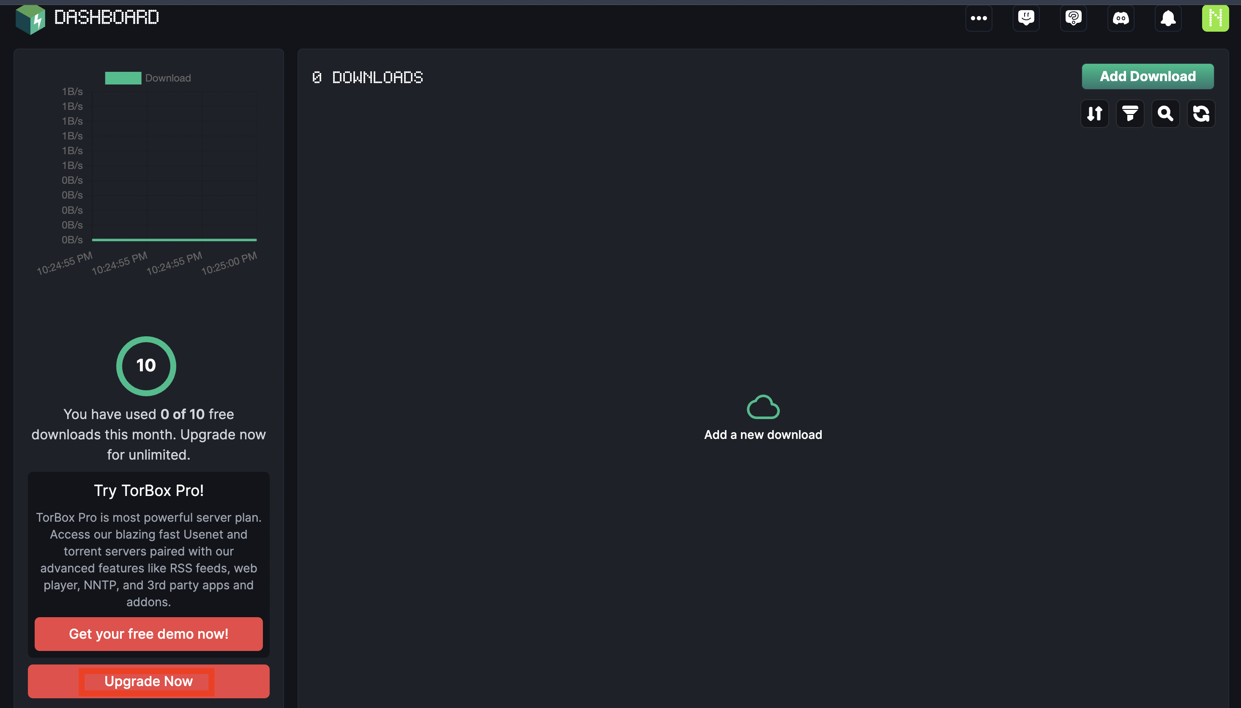The image size is (1241, 708).
Task: Click the circular 10 downloads usage ring
Action: (x=146, y=366)
